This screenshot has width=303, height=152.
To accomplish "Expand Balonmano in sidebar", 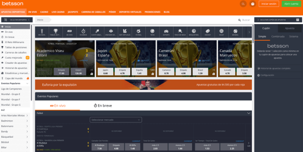I will 27,126.
